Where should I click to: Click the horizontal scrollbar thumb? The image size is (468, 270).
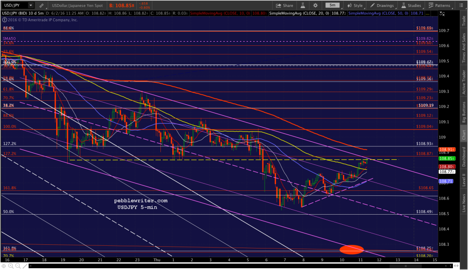[405, 266]
